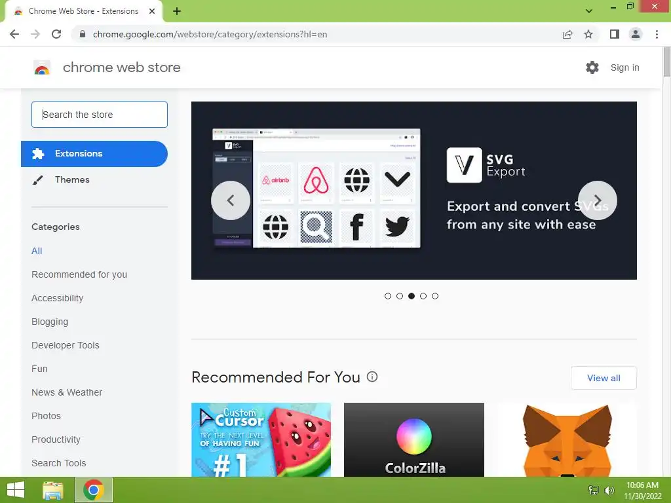Switch to Themes in sidebar
Viewport: 671px width, 503px height.
(72, 179)
